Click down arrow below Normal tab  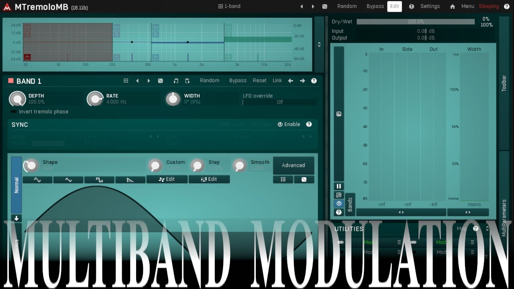point(16,219)
